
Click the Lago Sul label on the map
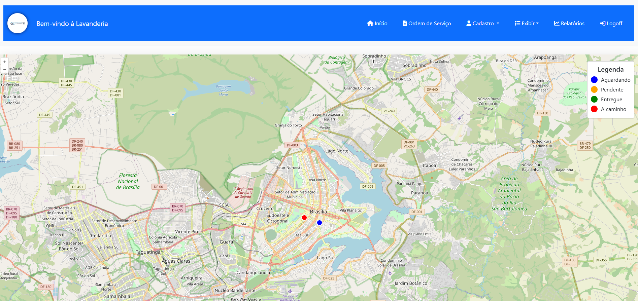pyautogui.click(x=326, y=258)
